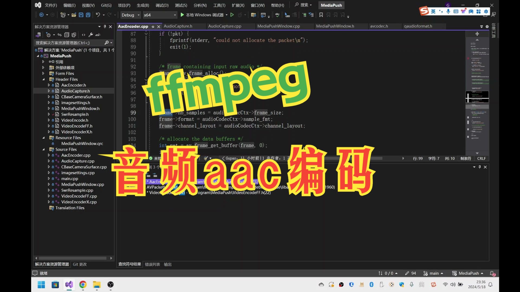Open the x64 platform dropdown

click(160, 15)
